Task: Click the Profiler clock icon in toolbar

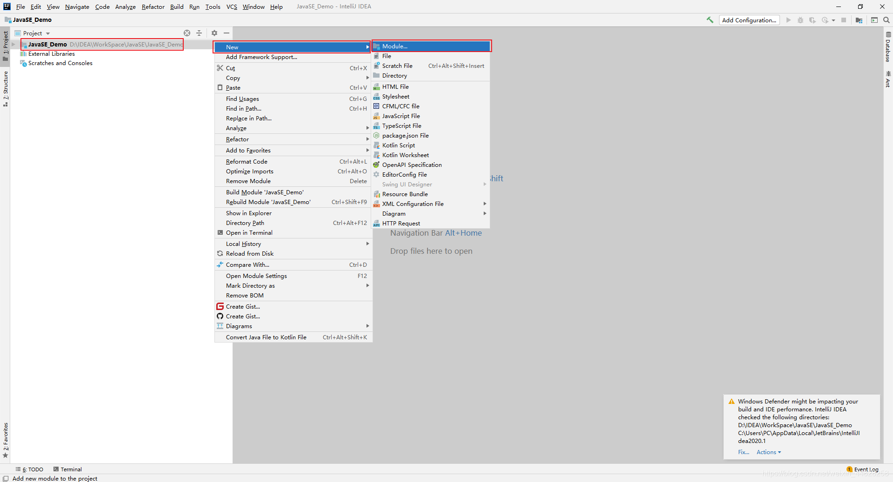Action: click(x=825, y=20)
